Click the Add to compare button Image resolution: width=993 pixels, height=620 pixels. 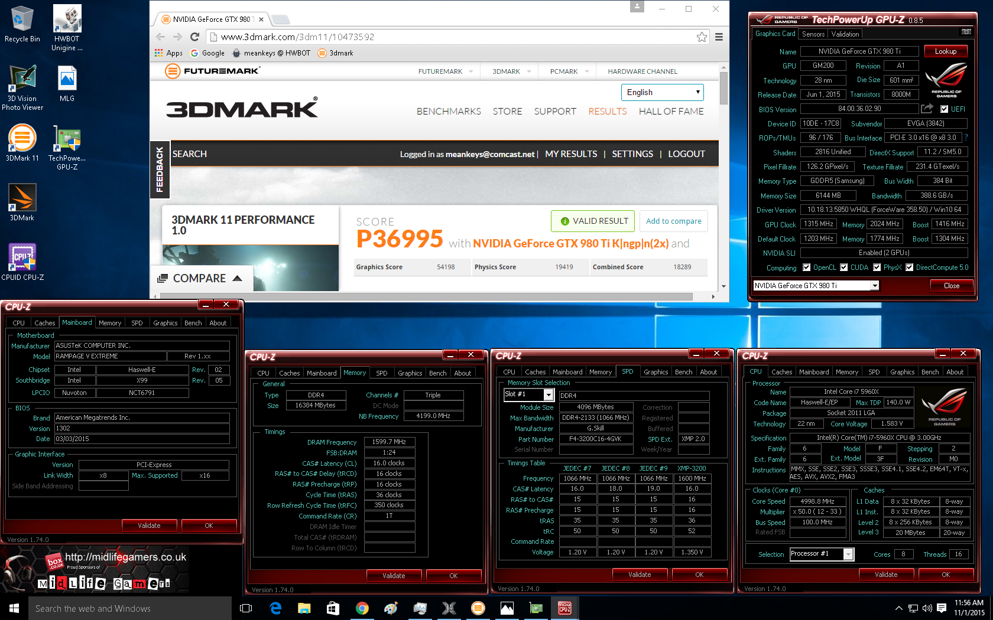(673, 221)
